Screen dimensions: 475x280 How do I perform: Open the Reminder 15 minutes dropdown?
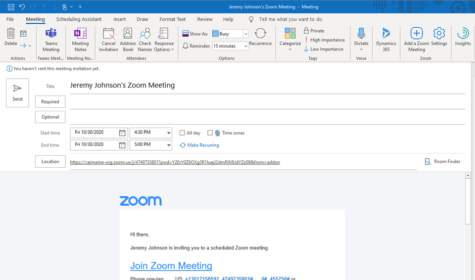(246, 46)
